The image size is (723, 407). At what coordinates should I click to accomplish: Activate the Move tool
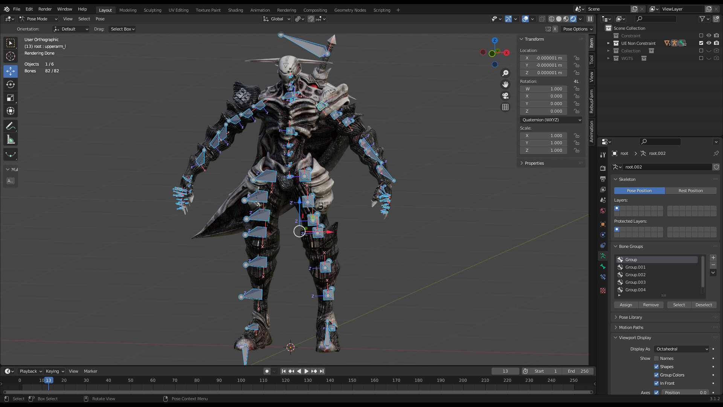click(x=11, y=71)
